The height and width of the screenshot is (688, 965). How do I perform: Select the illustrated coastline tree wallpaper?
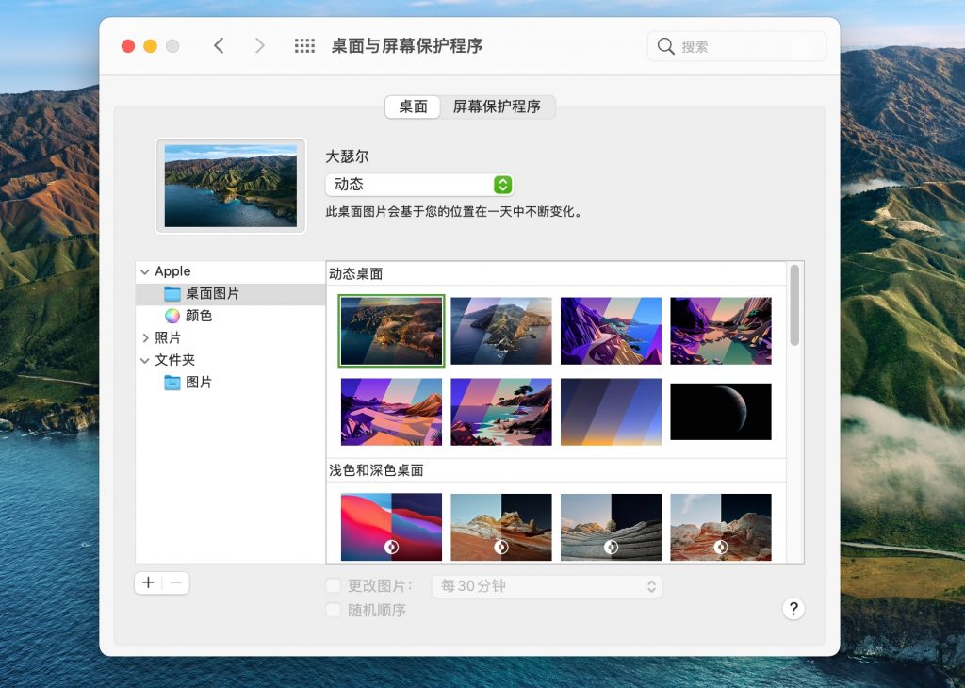coord(501,412)
